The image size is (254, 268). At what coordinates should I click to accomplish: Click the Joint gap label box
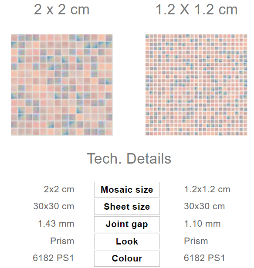[x=127, y=224]
